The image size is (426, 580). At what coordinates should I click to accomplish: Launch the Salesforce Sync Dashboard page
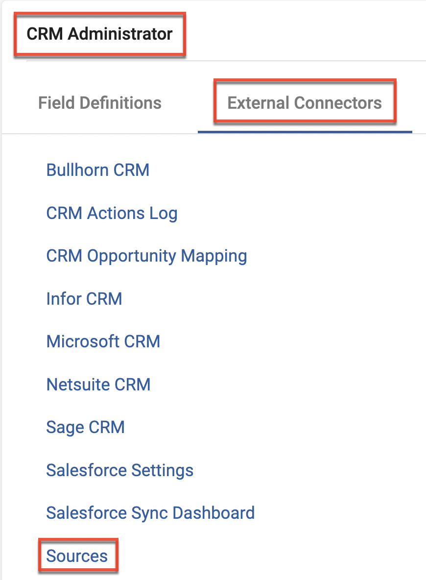[150, 513]
